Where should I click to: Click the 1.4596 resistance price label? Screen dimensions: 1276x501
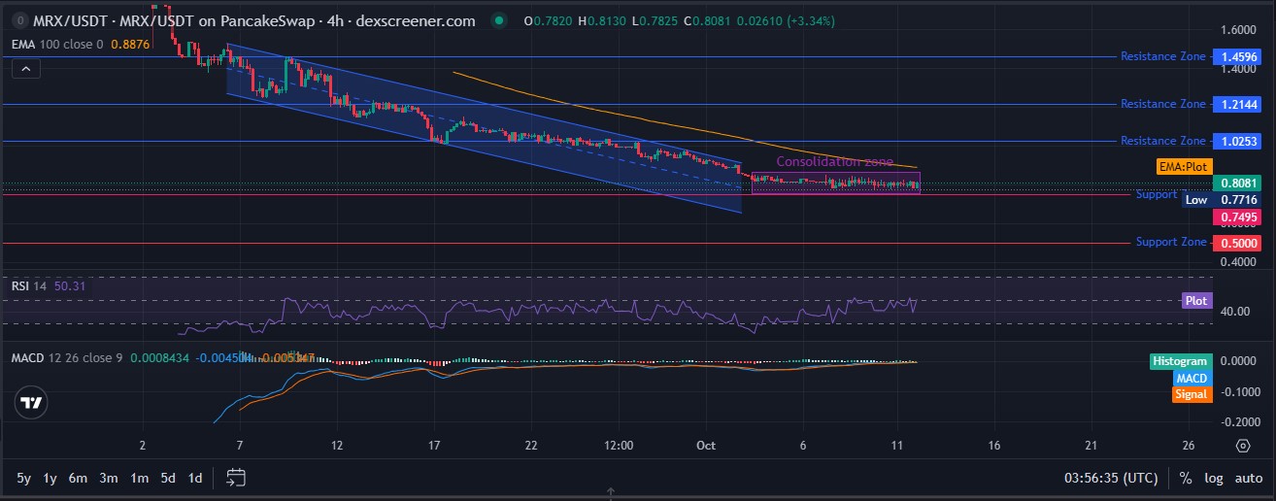[1237, 56]
